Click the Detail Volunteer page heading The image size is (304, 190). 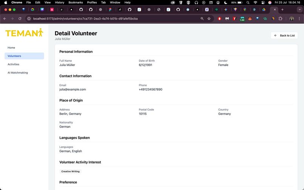pos(76,33)
